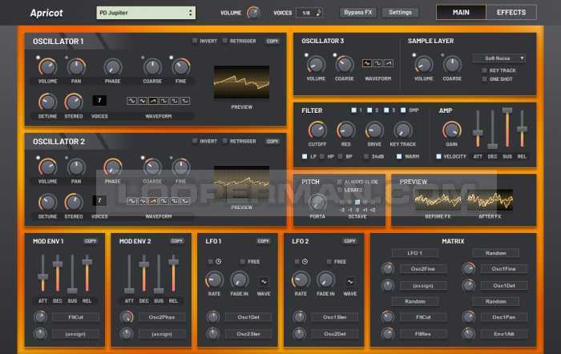Image resolution: width=561 pixels, height=354 pixels.
Task: Click the LFO 1 Rate knob
Action: point(214,280)
